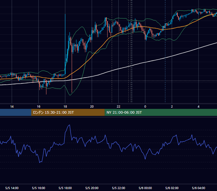The image size is (217, 191).
Task: Click the oscillator peak near 18:00
Action: coord(70,125)
